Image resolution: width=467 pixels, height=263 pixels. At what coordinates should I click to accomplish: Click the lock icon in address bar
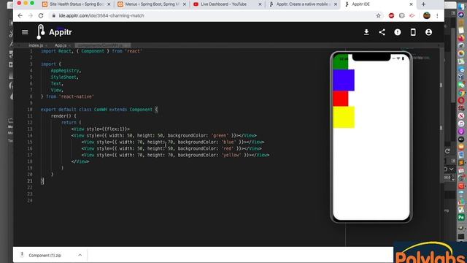[x=54, y=15]
